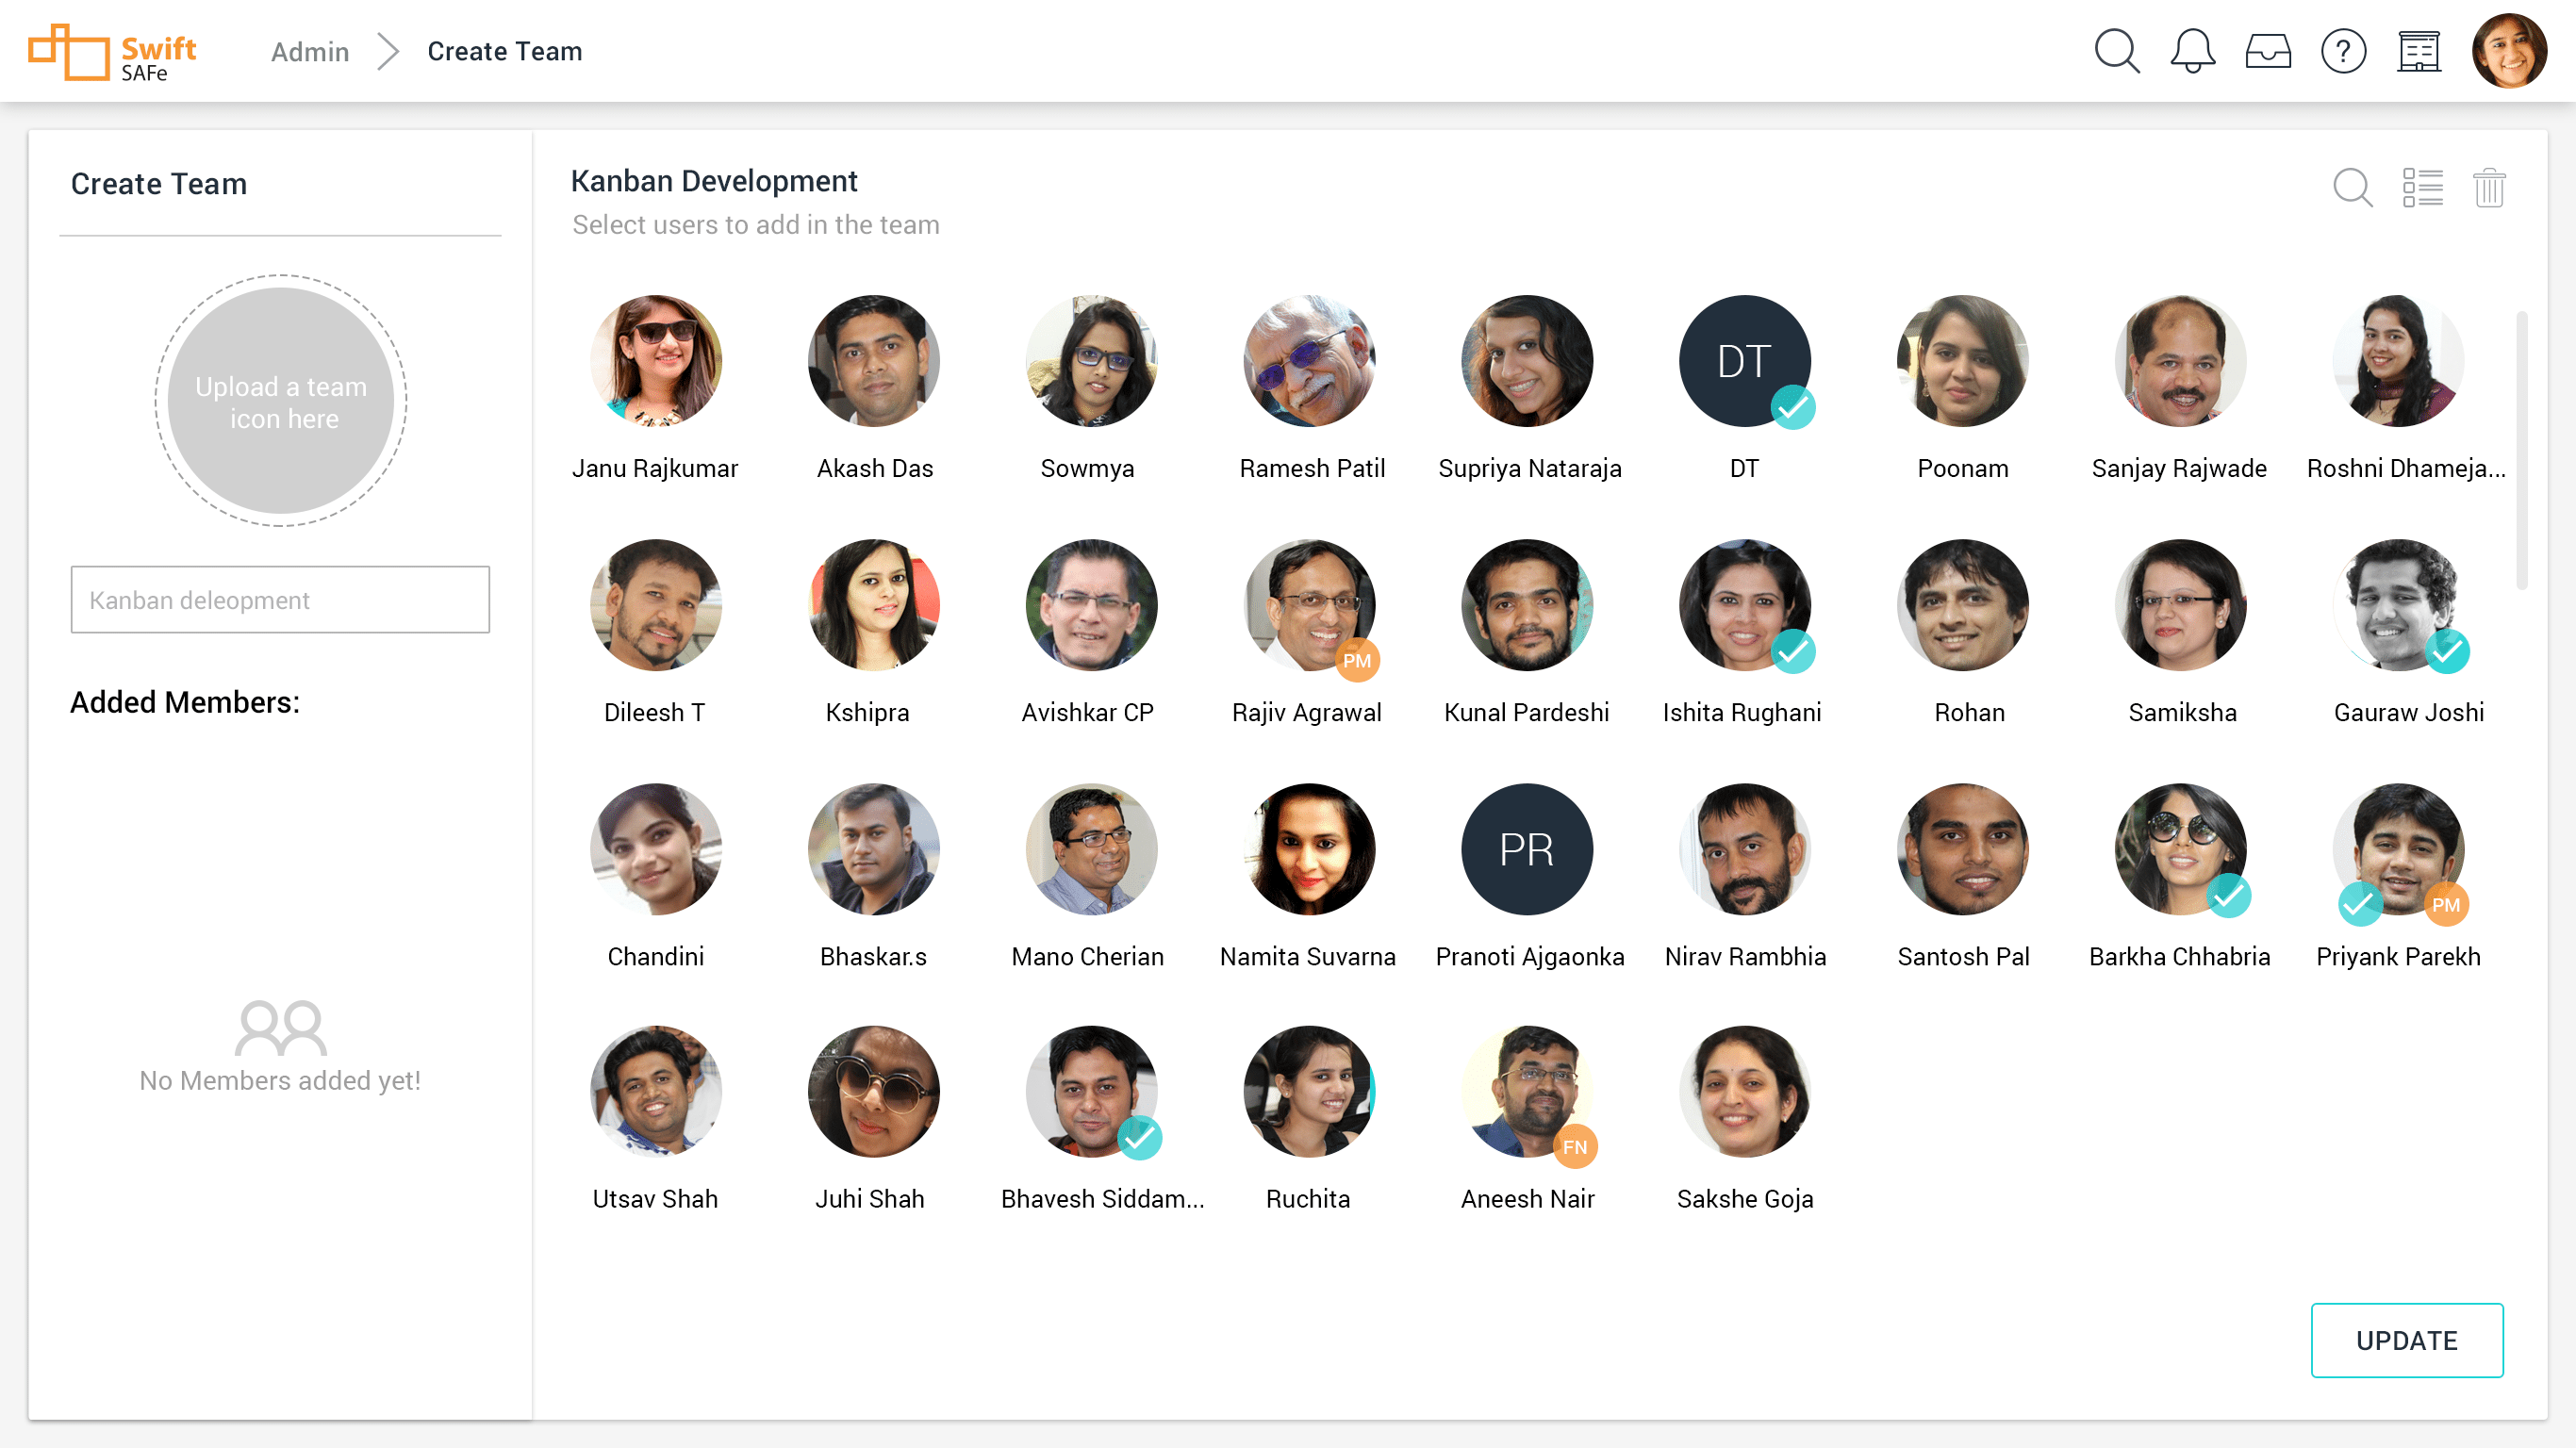Open logged-in user profile avatar menu

pos(2508,51)
